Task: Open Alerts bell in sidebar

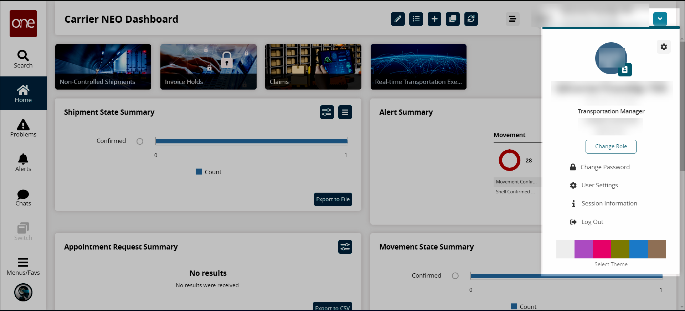Action: click(x=23, y=163)
